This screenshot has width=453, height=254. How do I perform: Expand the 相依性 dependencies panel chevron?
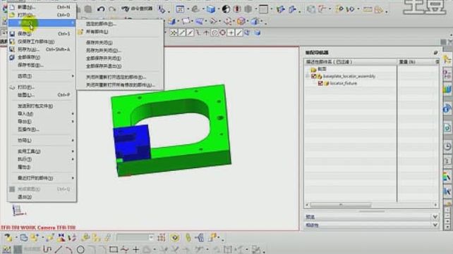435,225
